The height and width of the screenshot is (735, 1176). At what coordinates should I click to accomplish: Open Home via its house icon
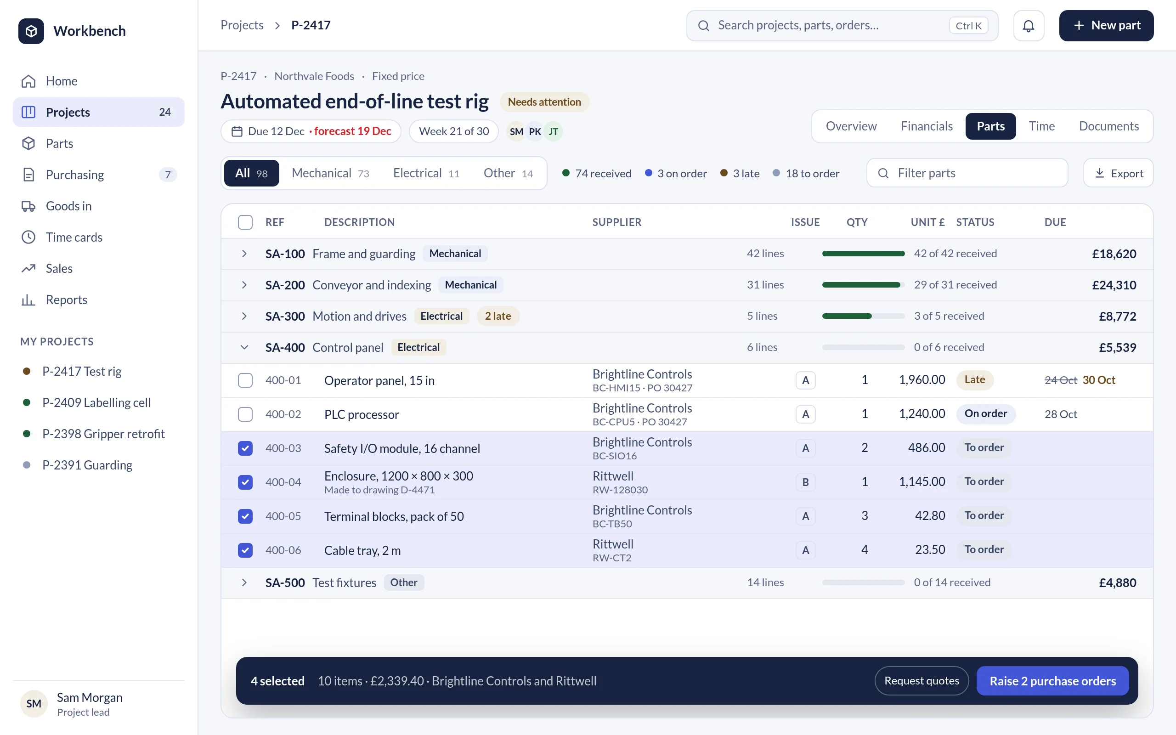pyautogui.click(x=28, y=81)
